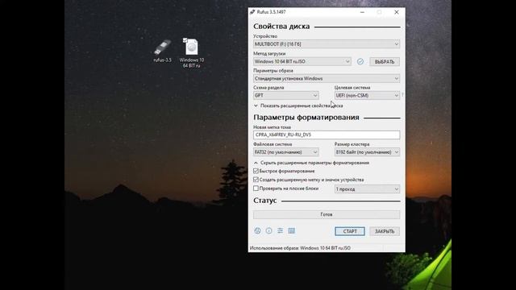Open the 1 проход passes dropdown
The image size is (516, 290).
coord(367,189)
